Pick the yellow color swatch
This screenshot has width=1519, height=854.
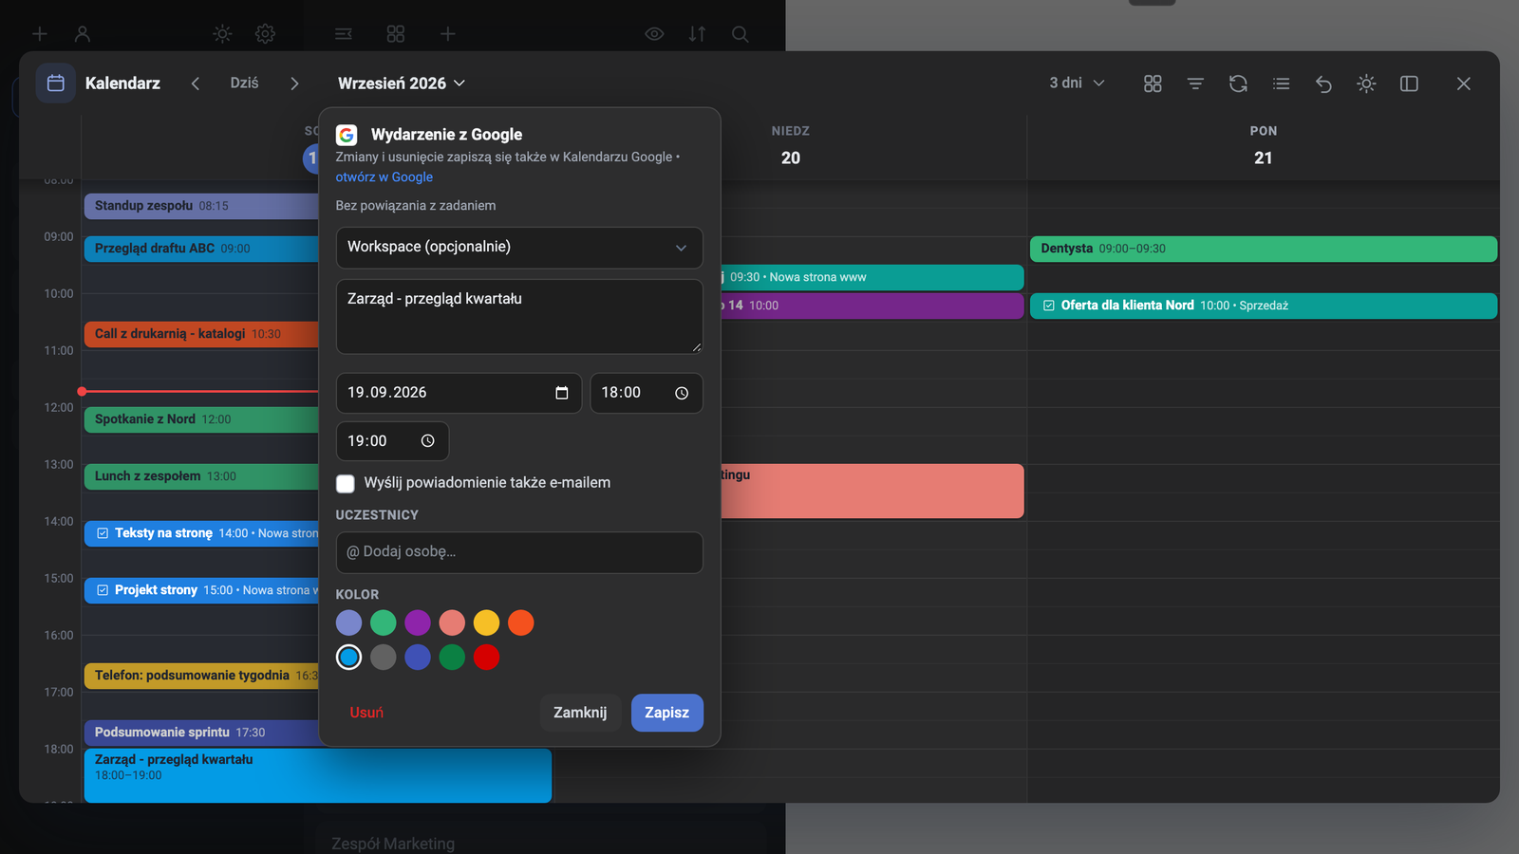click(x=486, y=622)
